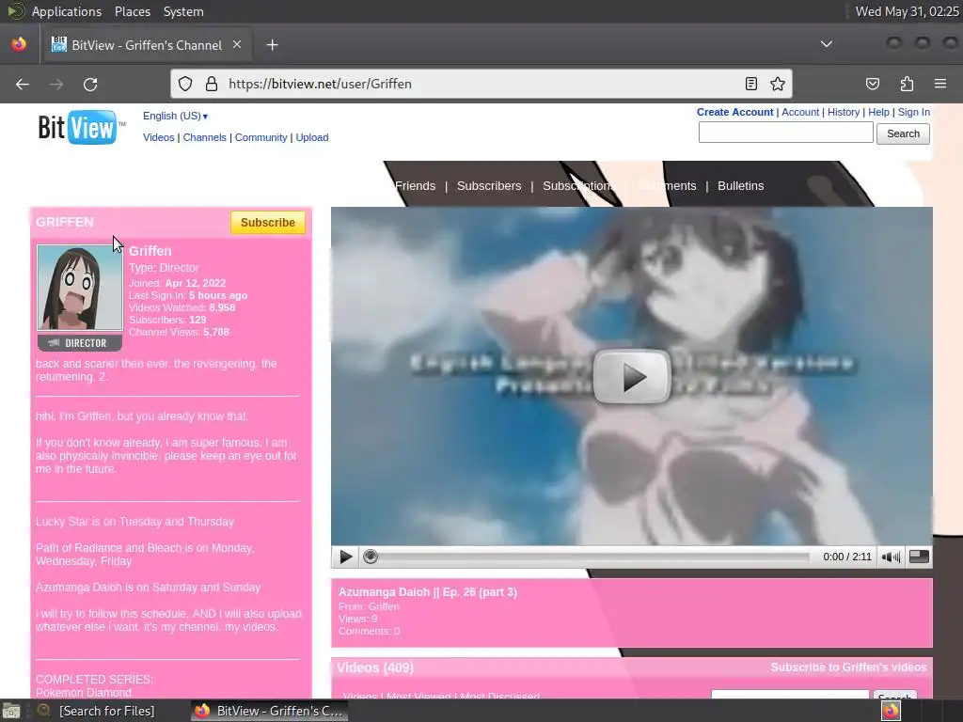Click the Griffen username in the profile panel
963x722 pixels.
click(150, 251)
